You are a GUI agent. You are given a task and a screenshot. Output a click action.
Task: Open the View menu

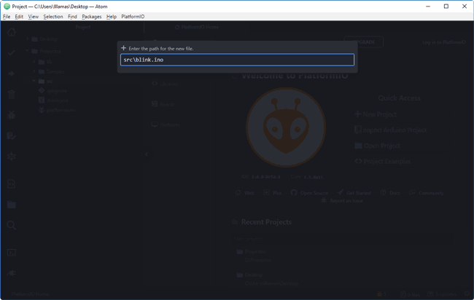click(x=34, y=17)
